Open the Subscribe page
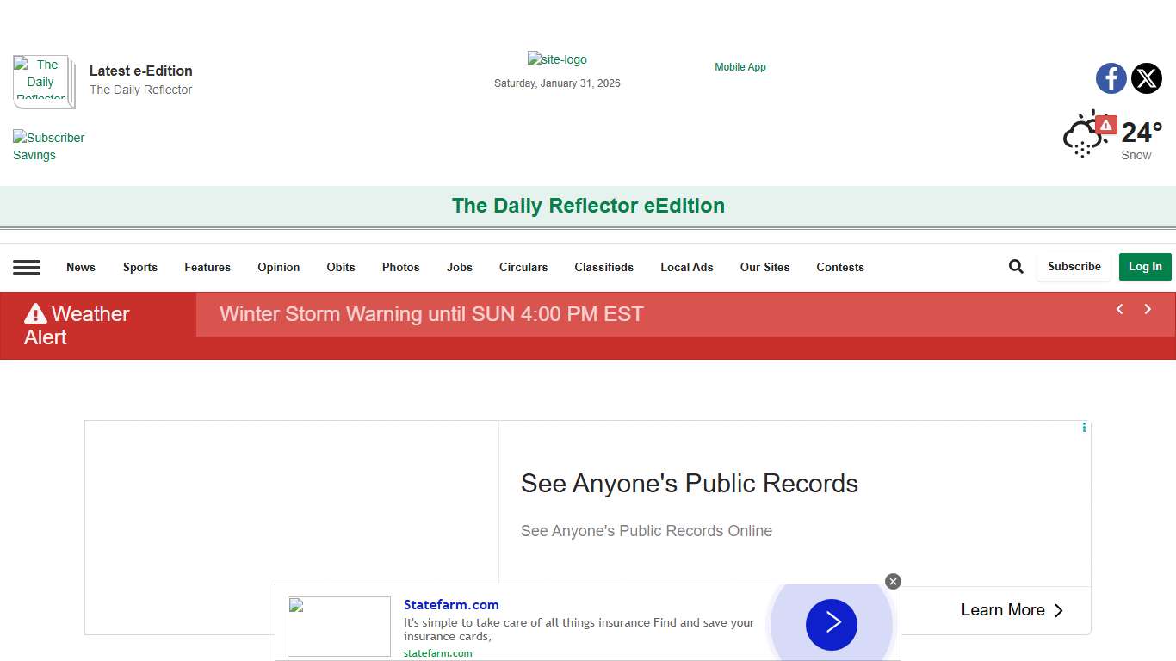 [x=1073, y=267]
